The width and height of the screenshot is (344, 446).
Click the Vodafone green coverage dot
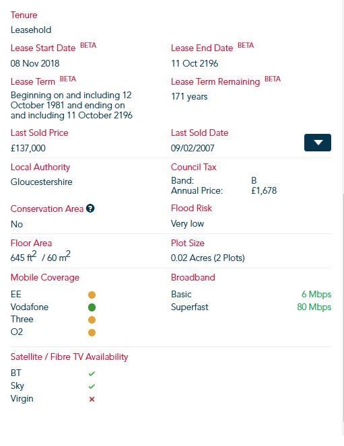pos(92,307)
